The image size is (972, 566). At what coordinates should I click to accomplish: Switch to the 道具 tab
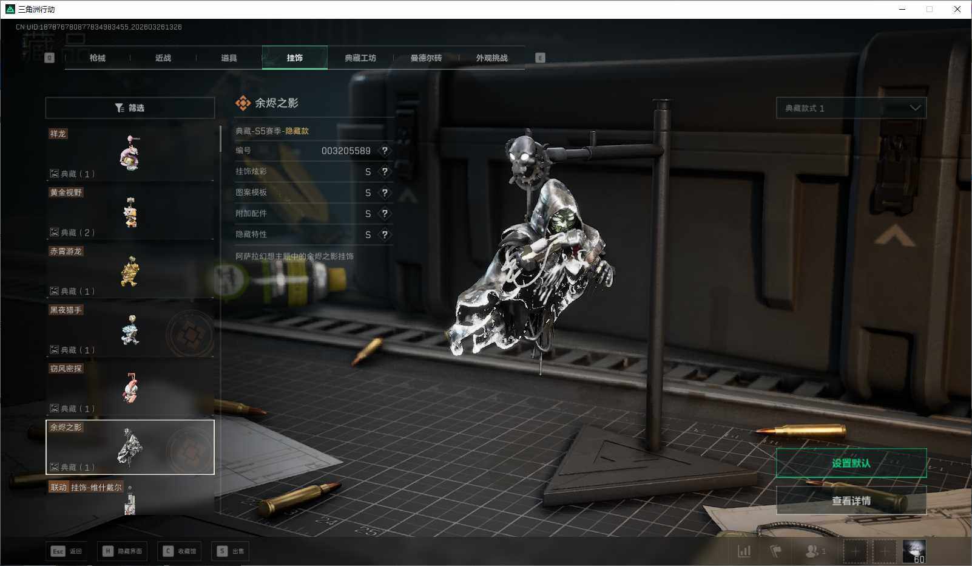tap(229, 58)
